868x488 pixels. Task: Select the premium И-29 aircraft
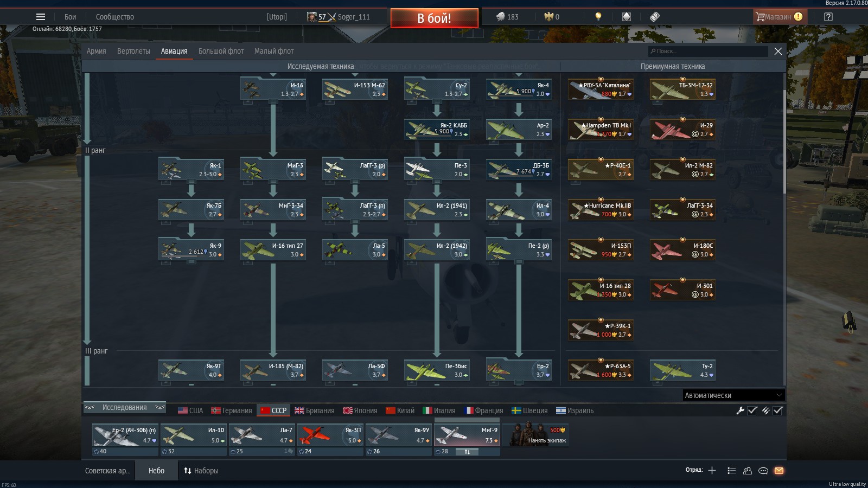(682, 129)
